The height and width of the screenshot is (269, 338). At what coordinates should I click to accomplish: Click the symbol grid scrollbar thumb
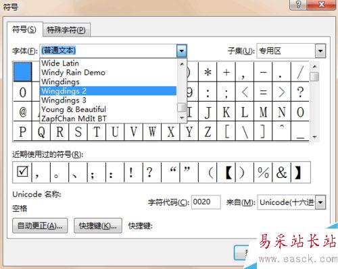tap(314, 76)
